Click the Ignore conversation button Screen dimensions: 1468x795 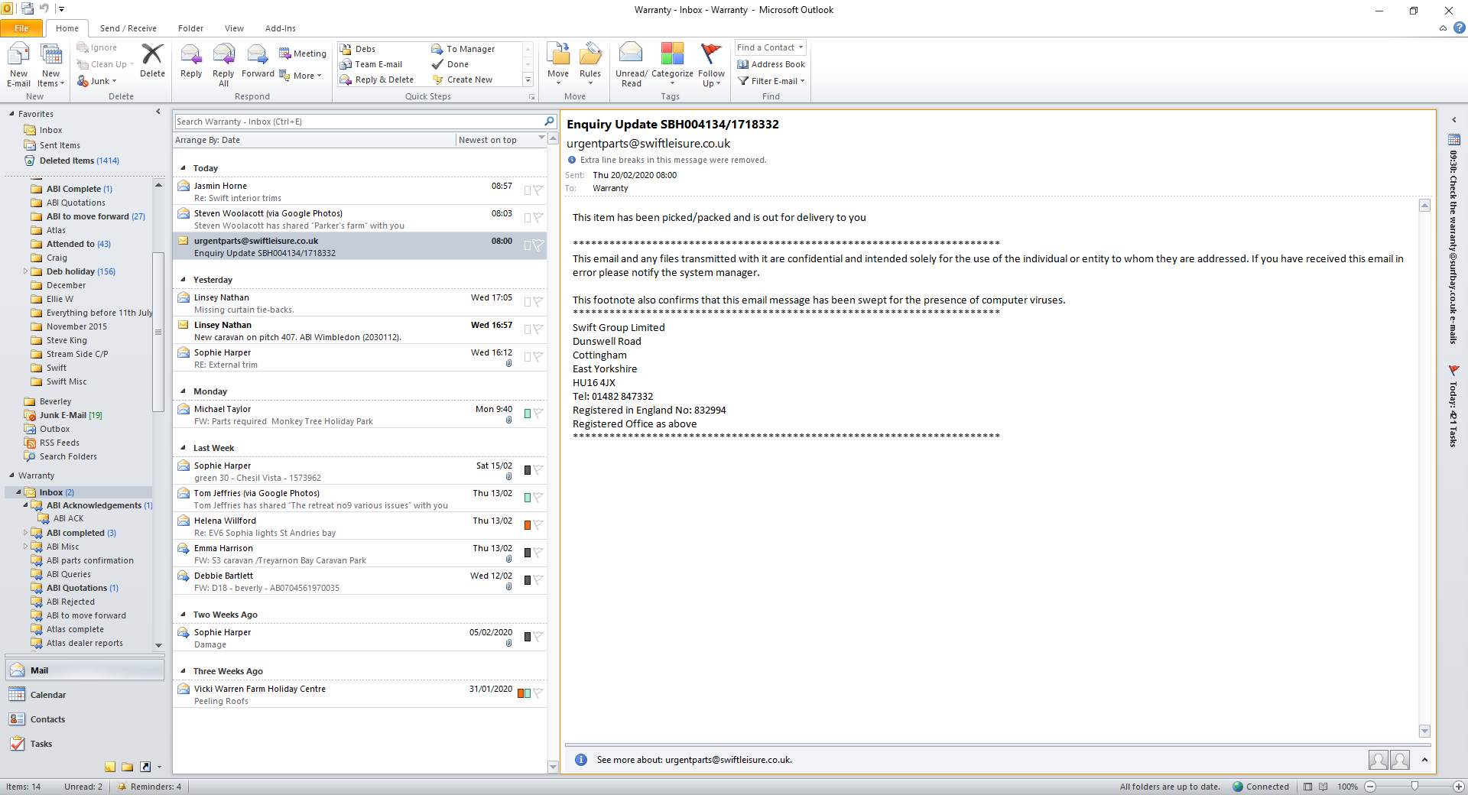pos(97,47)
